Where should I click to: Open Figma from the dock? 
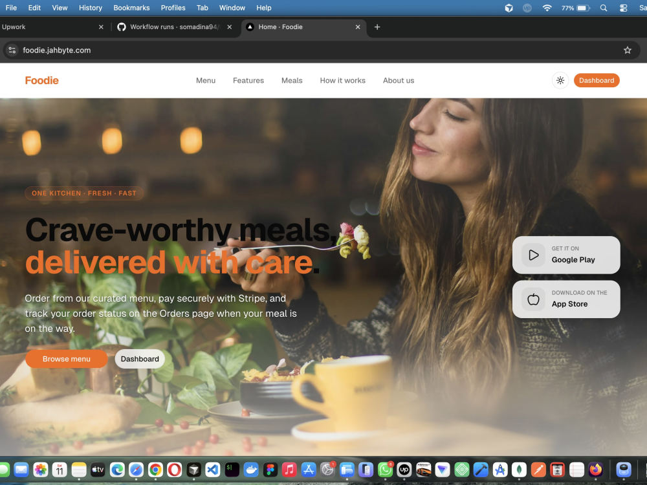[x=270, y=469]
